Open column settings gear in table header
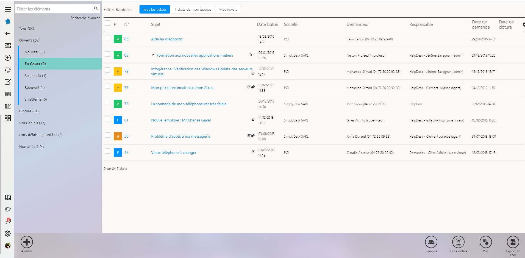 point(524,25)
